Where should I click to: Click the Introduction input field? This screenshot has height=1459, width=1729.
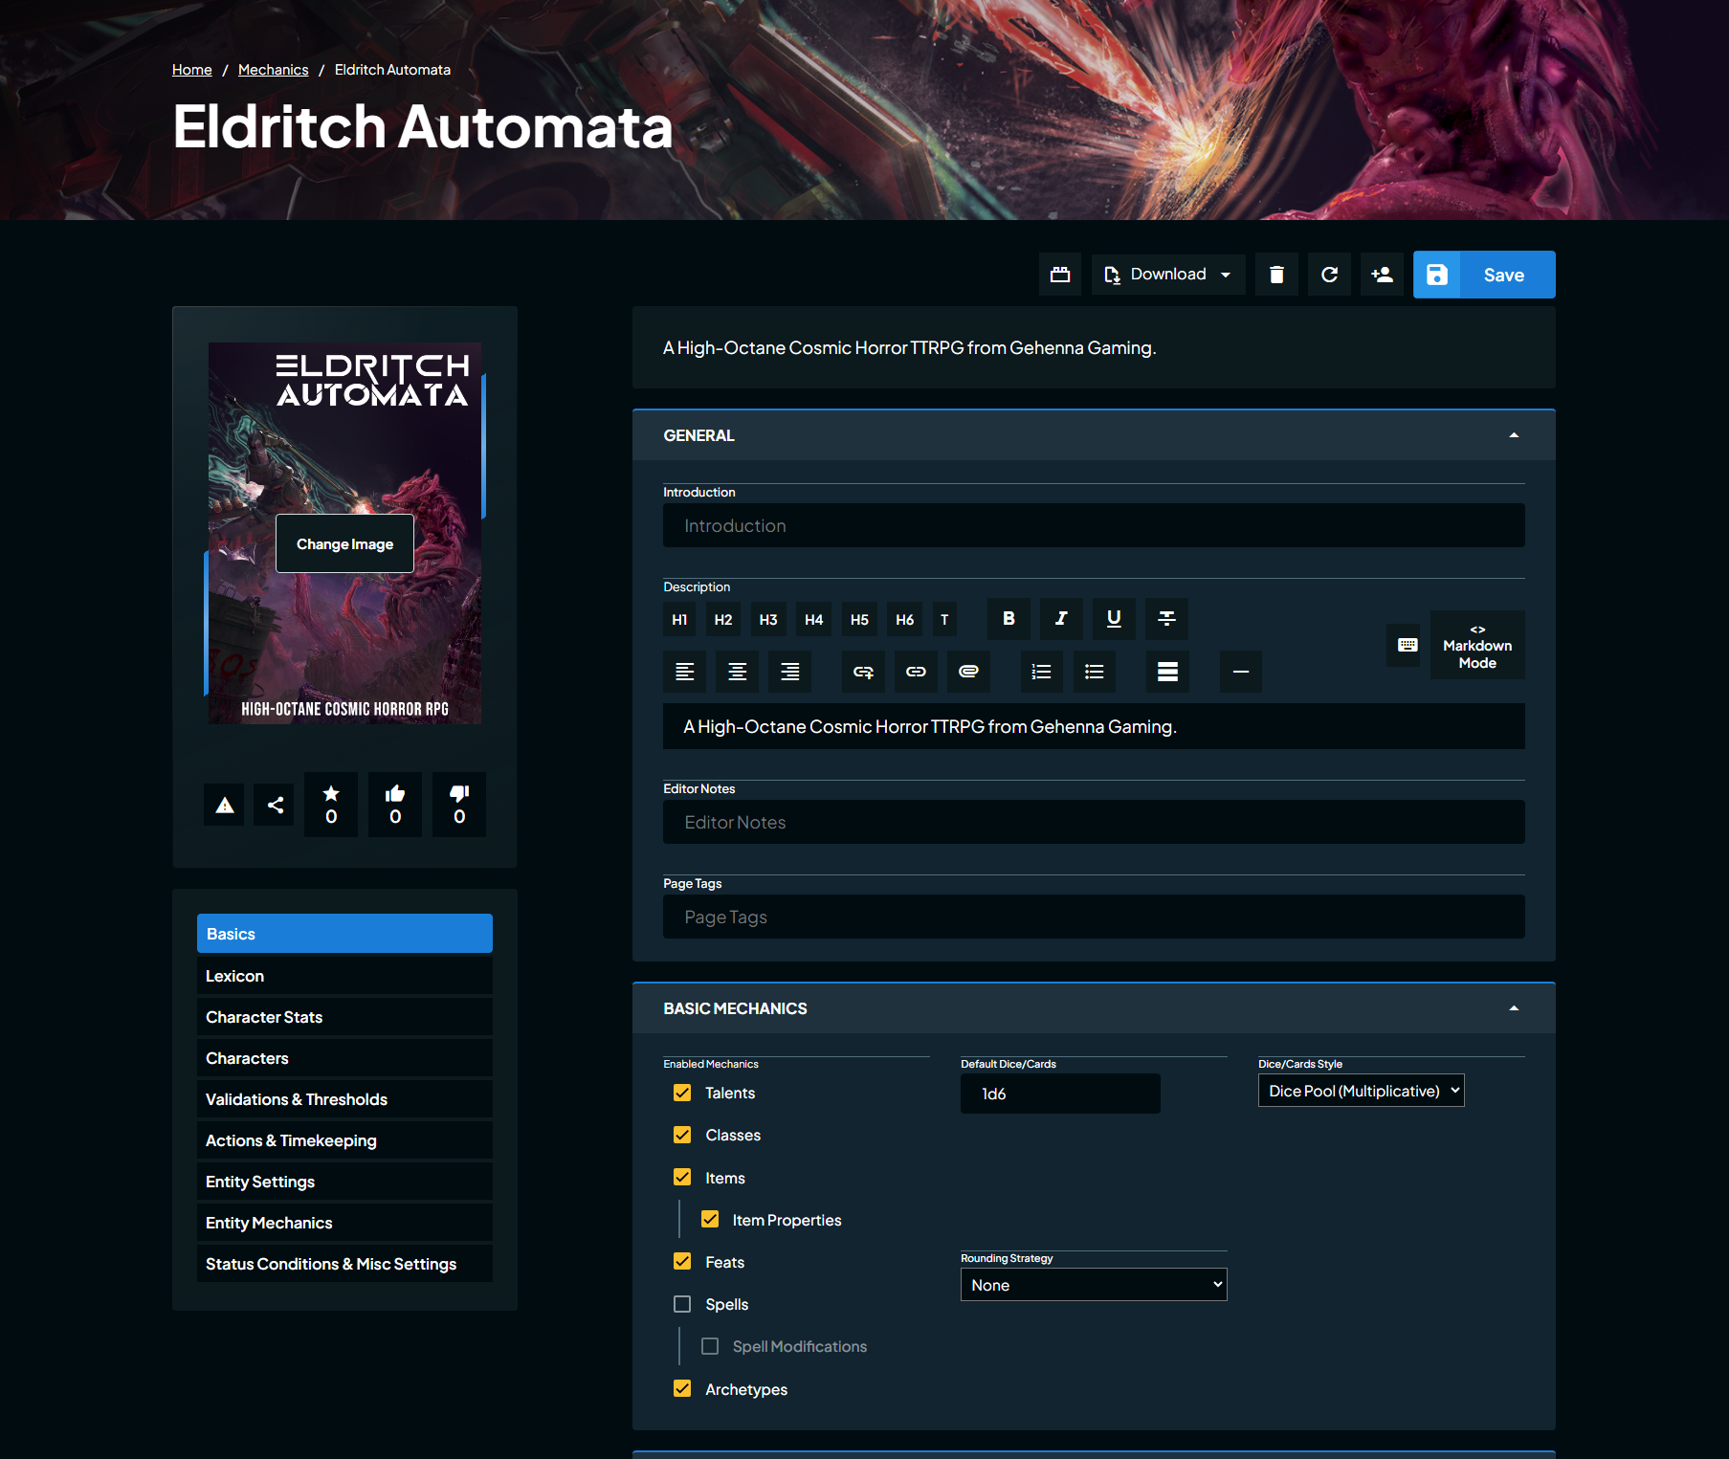[1094, 525]
